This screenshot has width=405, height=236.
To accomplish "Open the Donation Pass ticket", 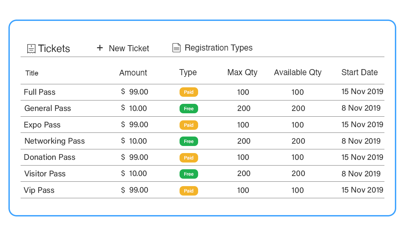I will pos(50,157).
